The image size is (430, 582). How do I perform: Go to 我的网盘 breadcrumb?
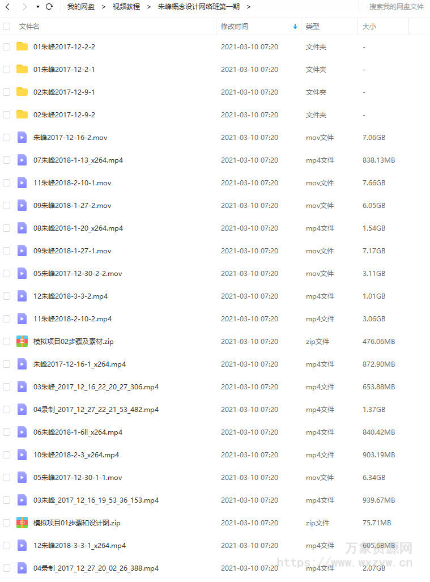[81, 7]
